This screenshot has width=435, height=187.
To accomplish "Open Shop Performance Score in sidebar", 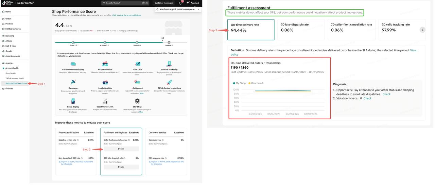I will (x=16, y=83).
